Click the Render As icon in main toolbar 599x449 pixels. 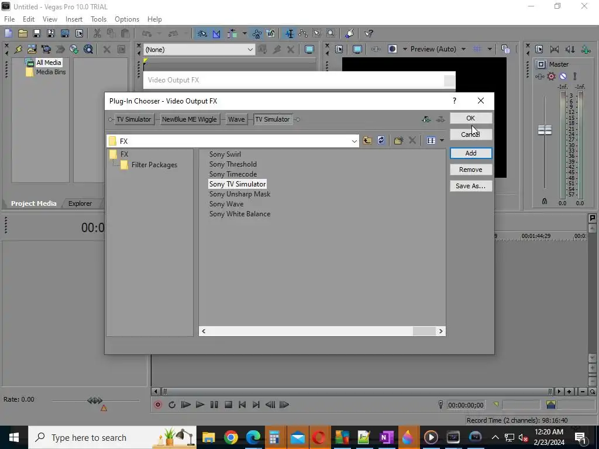65,33
